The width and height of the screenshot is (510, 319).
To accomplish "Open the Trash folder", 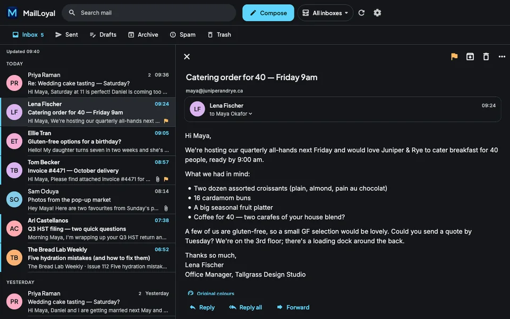I will tap(219, 35).
